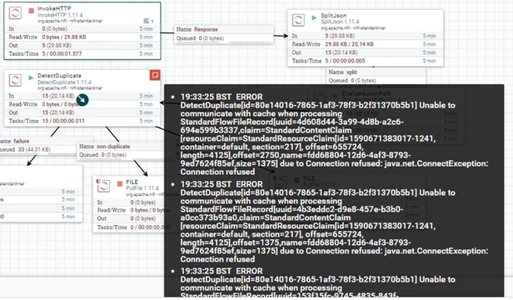Screen dimensions: 513x300
Task: Click SplitJson Read/Write '29.88 KB / 20.14 KB'
Action: (349, 44)
